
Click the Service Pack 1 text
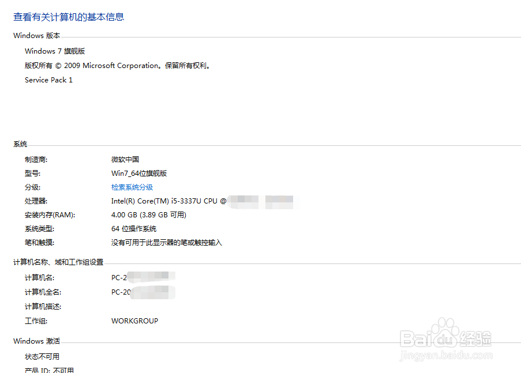[x=48, y=80]
